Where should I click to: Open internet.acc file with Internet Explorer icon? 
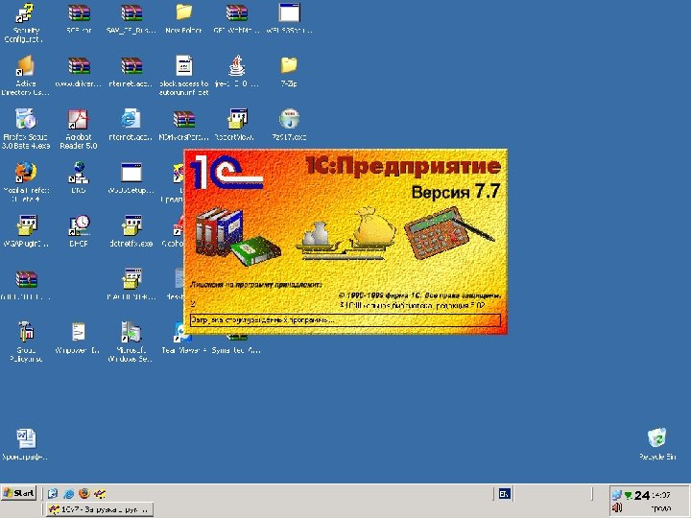click(x=131, y=120)
